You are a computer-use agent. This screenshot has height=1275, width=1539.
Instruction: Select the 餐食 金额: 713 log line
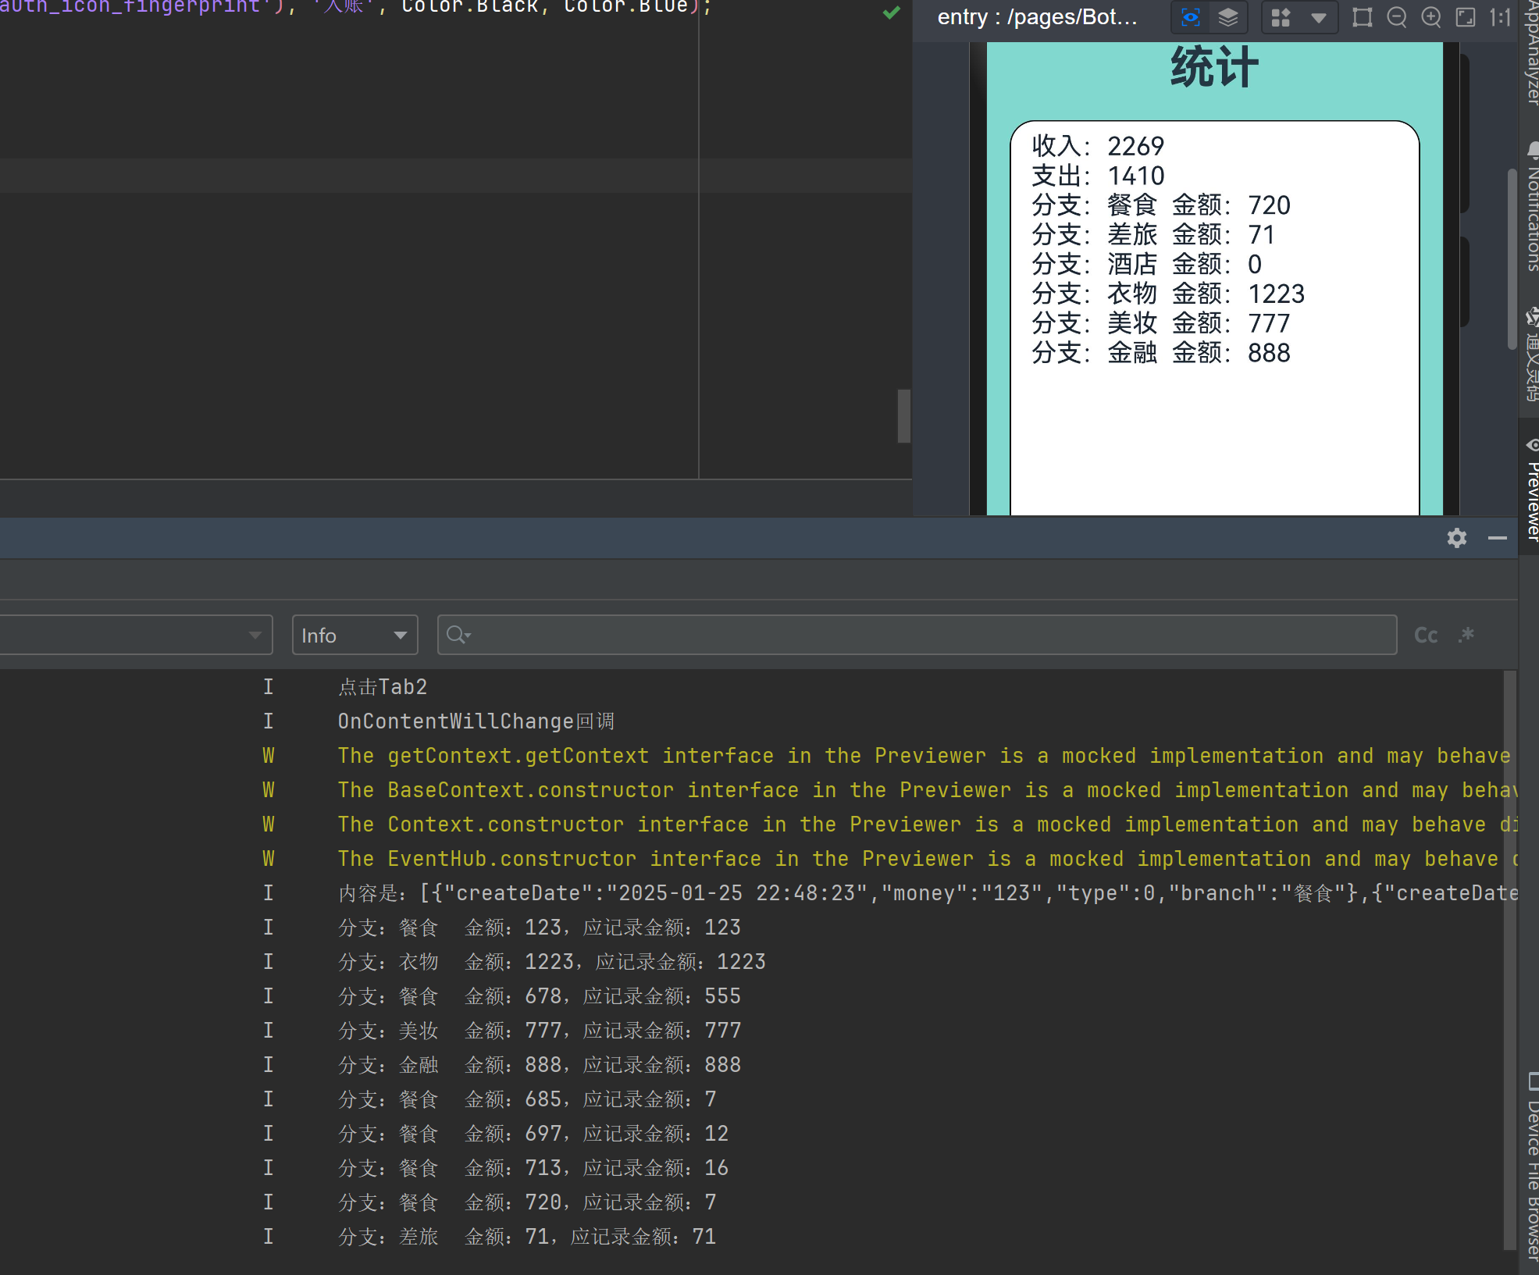pyautogui.click(x=533, y=1168)
